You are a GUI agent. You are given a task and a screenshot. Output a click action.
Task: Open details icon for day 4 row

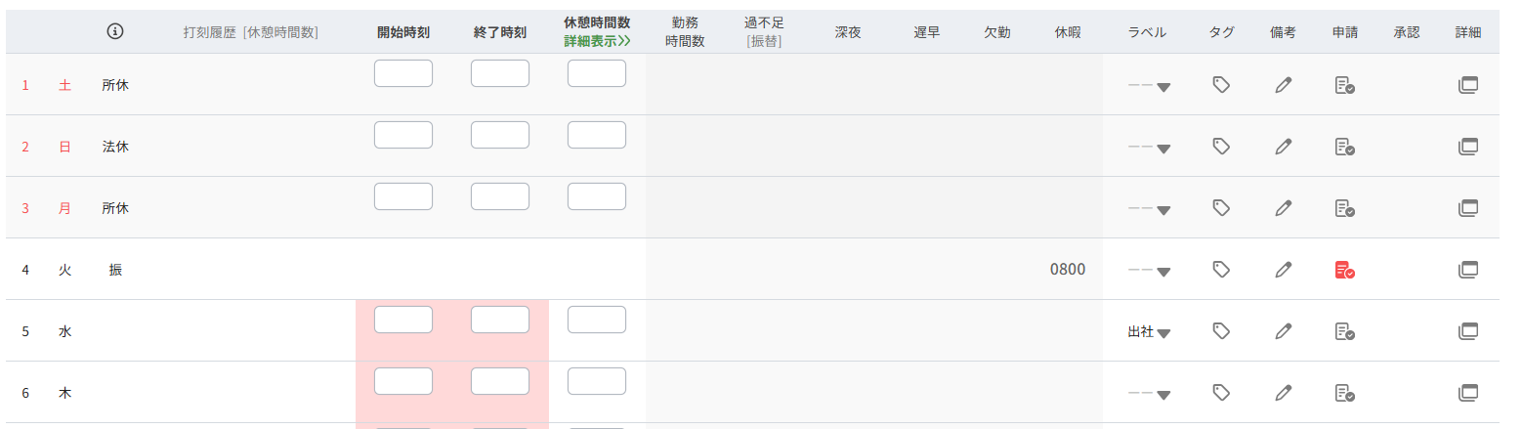(x=1467, y=270)
